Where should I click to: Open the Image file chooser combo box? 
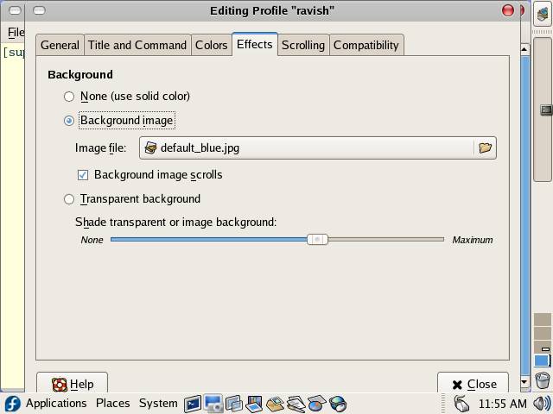307,147
